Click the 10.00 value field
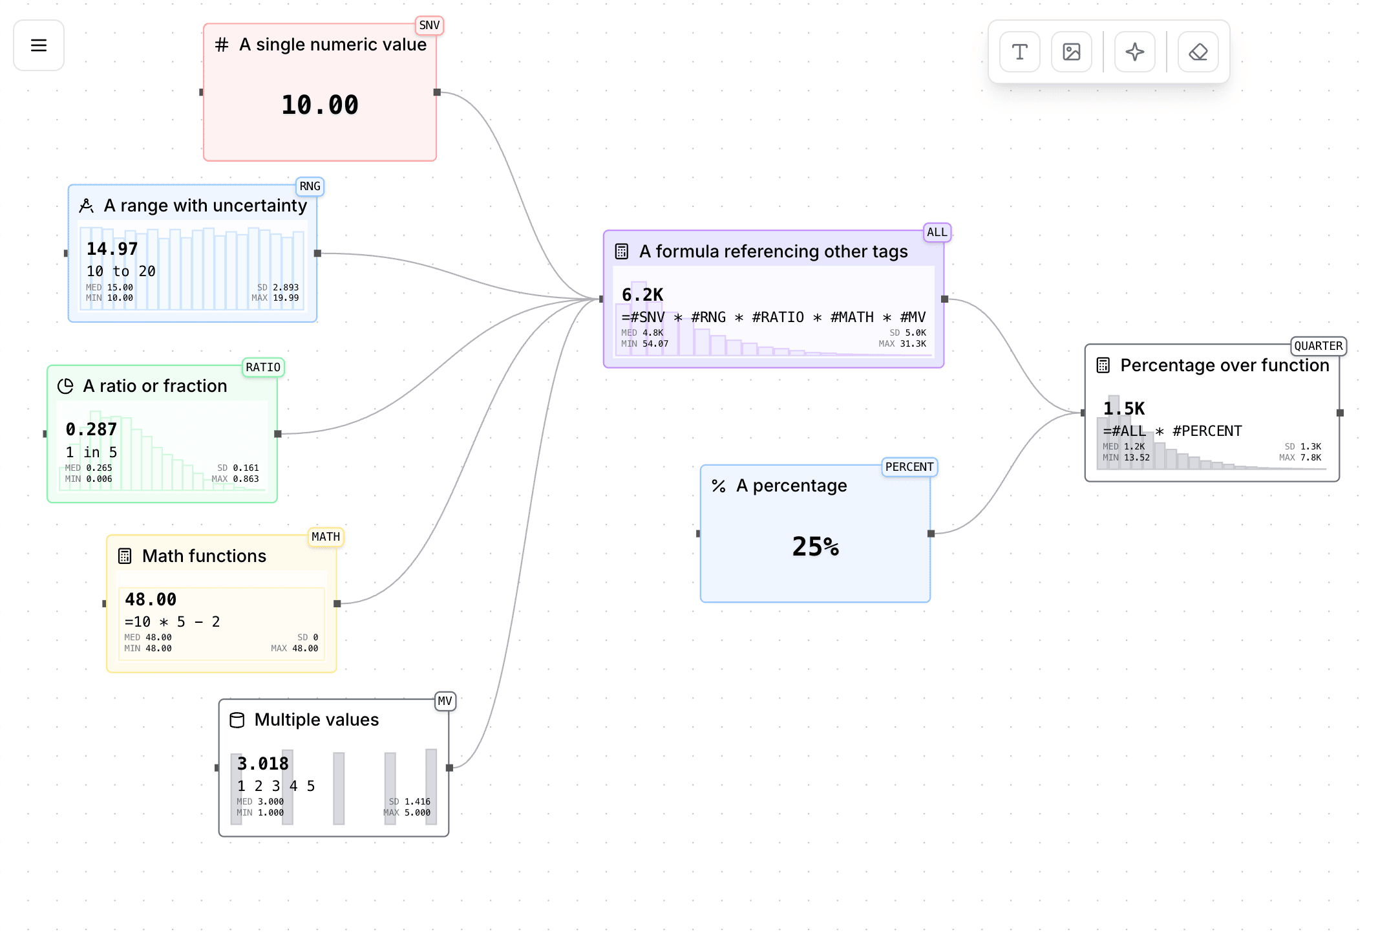 click(x=320, y=105)
